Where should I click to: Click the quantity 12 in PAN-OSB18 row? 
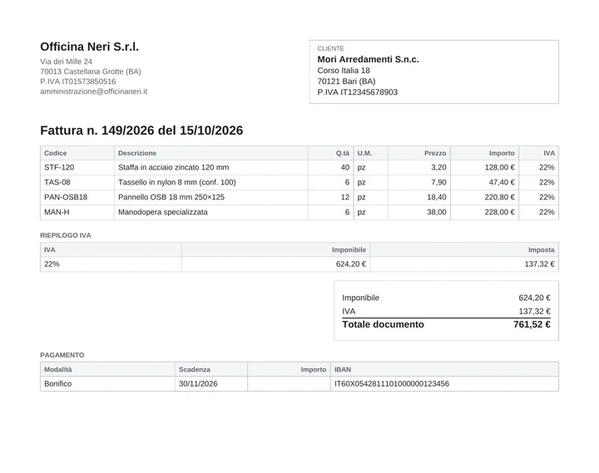pos(345,197)
